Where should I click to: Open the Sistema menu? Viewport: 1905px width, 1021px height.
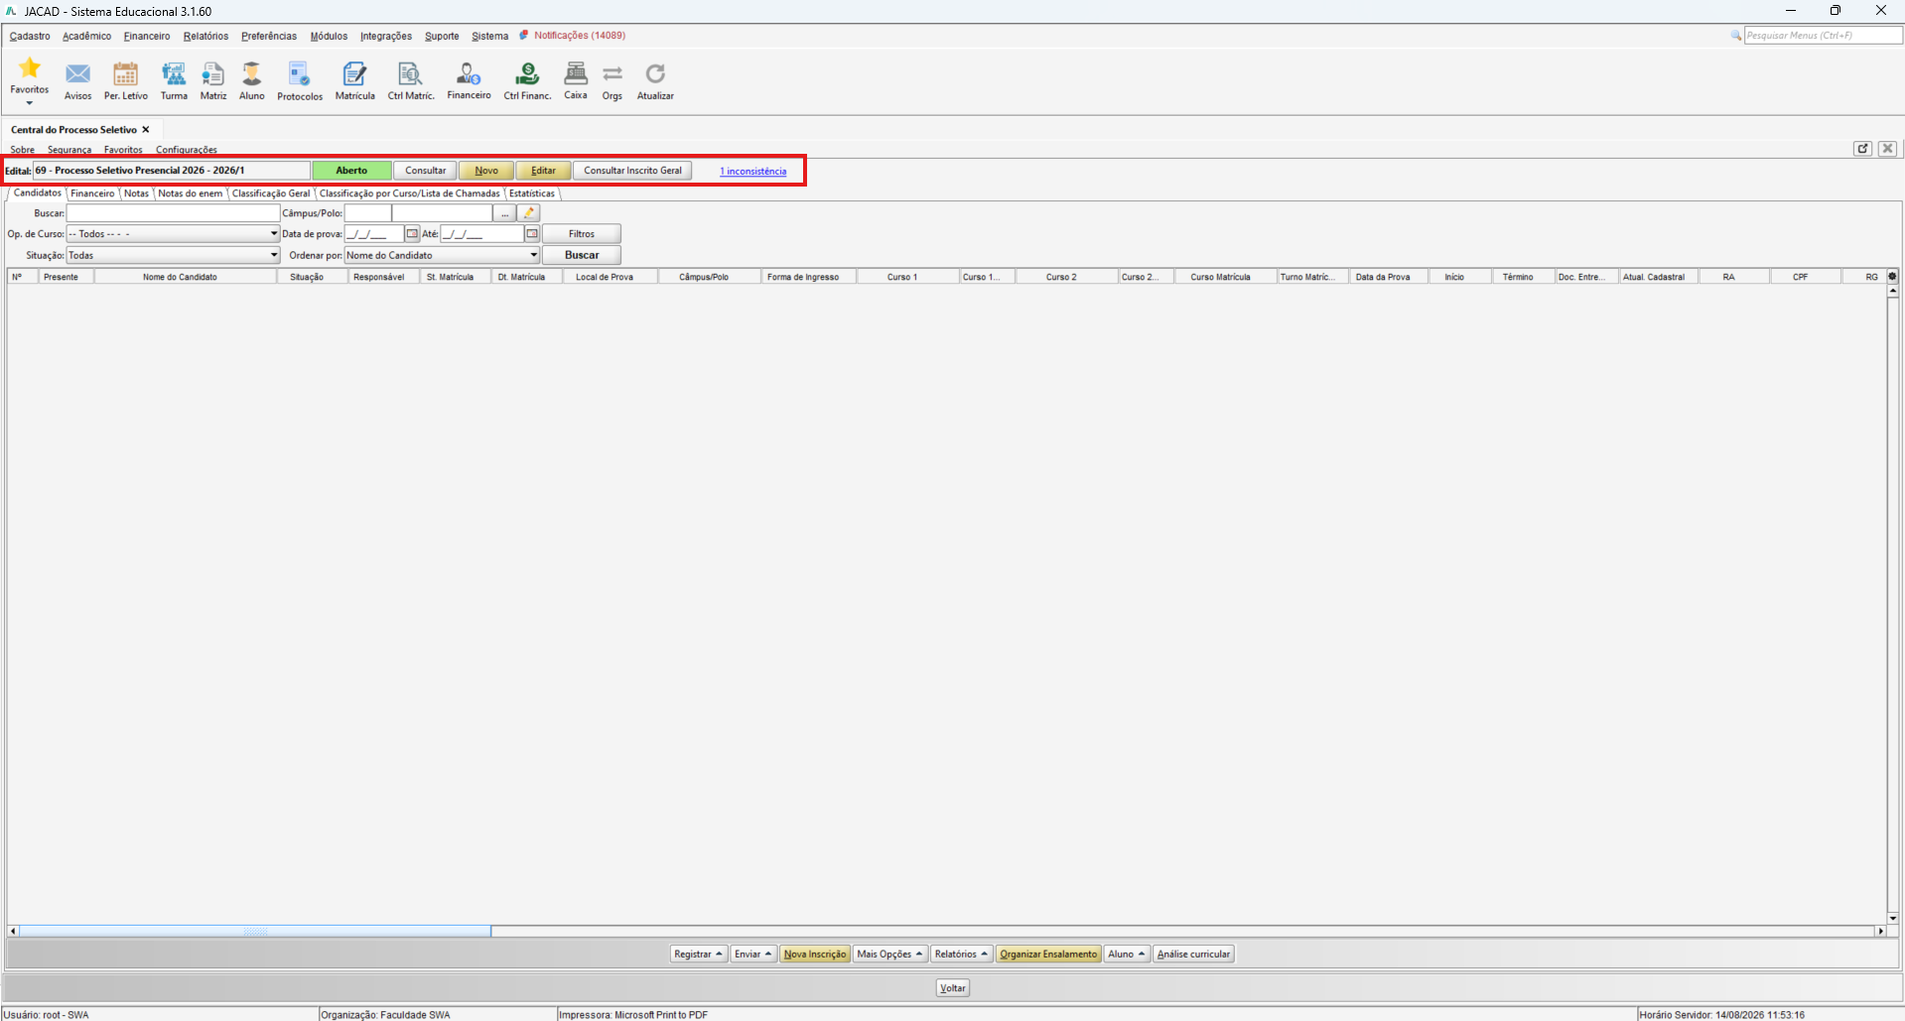(489, 36)
